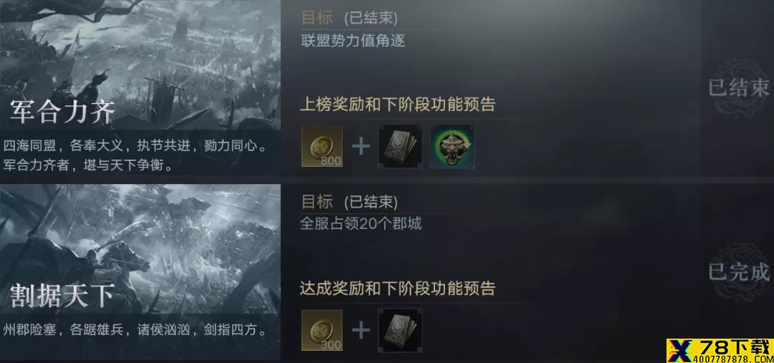Open the 割据天下 stage banner image

(x=140, y=272)
